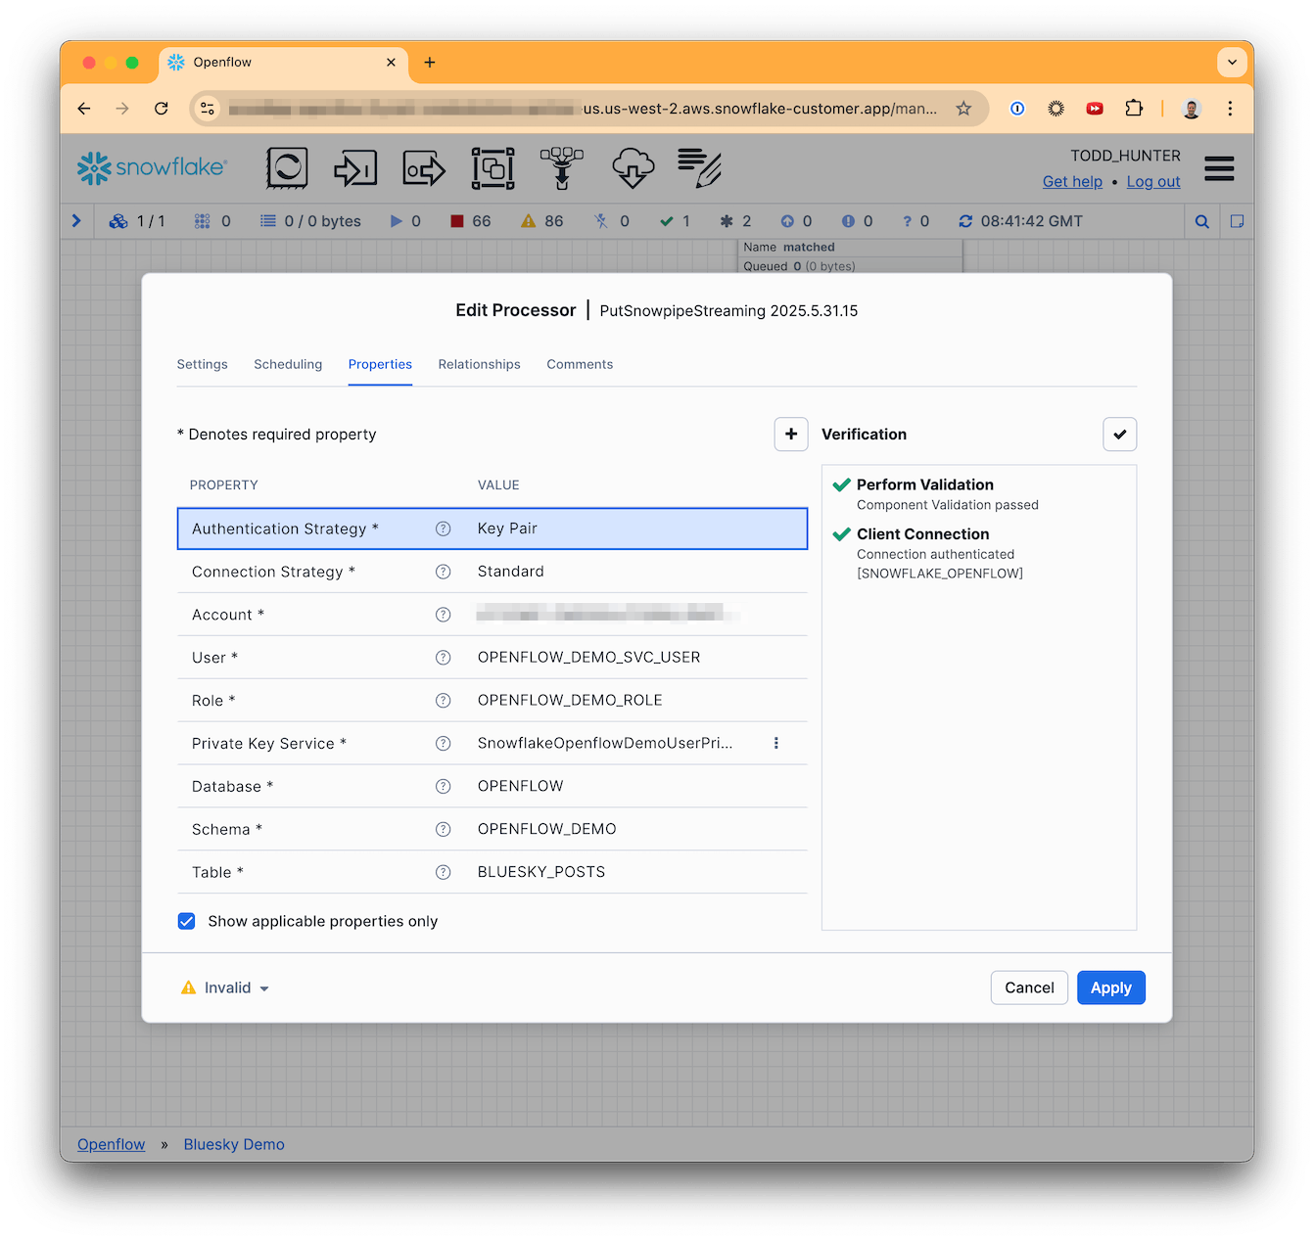Click the last refresh time icon
The height and width of the screenshot is (1241, 1314).
965,221
